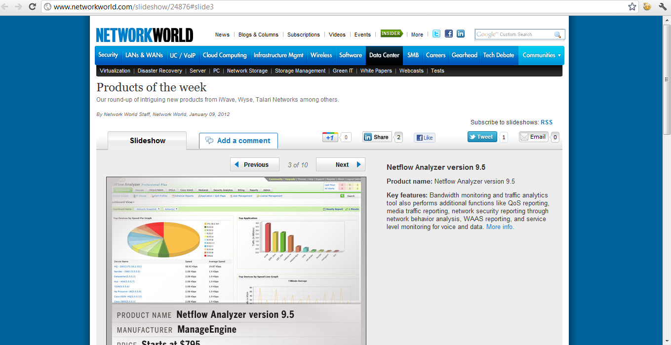This screenshot has height=345, width=671.
Task: Select the Data Center section
Action: (x=384, y=55)
